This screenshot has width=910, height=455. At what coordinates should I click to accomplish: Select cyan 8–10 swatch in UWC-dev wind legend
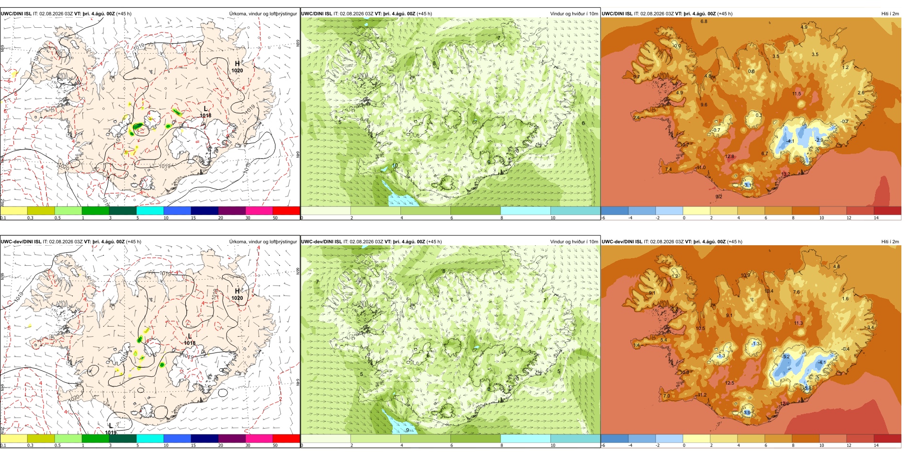tap(525, 438)
